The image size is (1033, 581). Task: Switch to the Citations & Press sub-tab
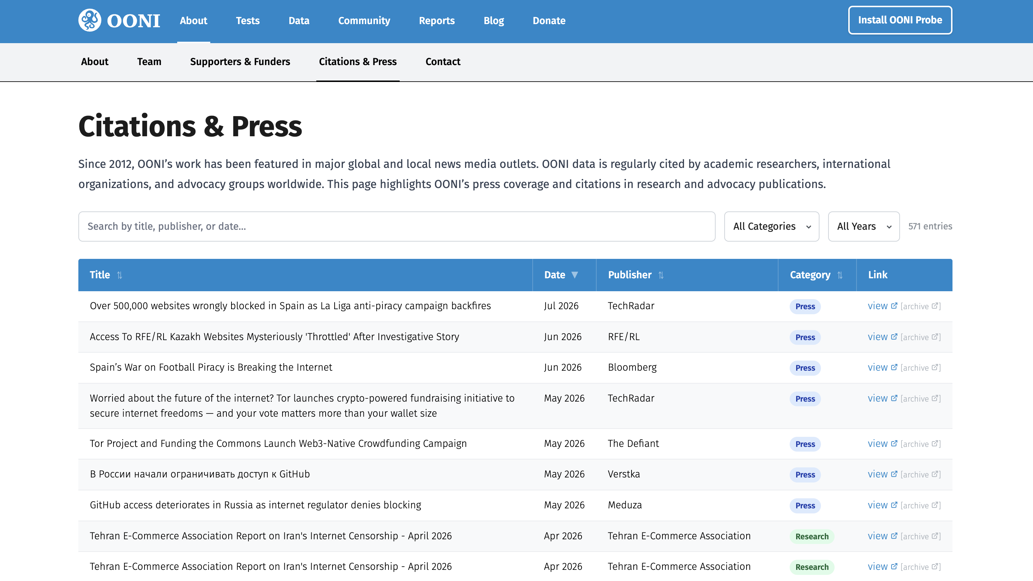(x=358, y=61)
